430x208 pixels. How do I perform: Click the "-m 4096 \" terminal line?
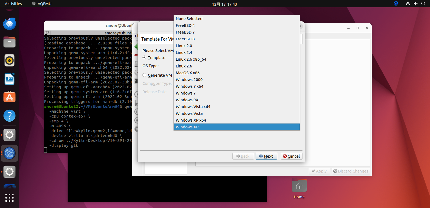[x=60, y=126]
